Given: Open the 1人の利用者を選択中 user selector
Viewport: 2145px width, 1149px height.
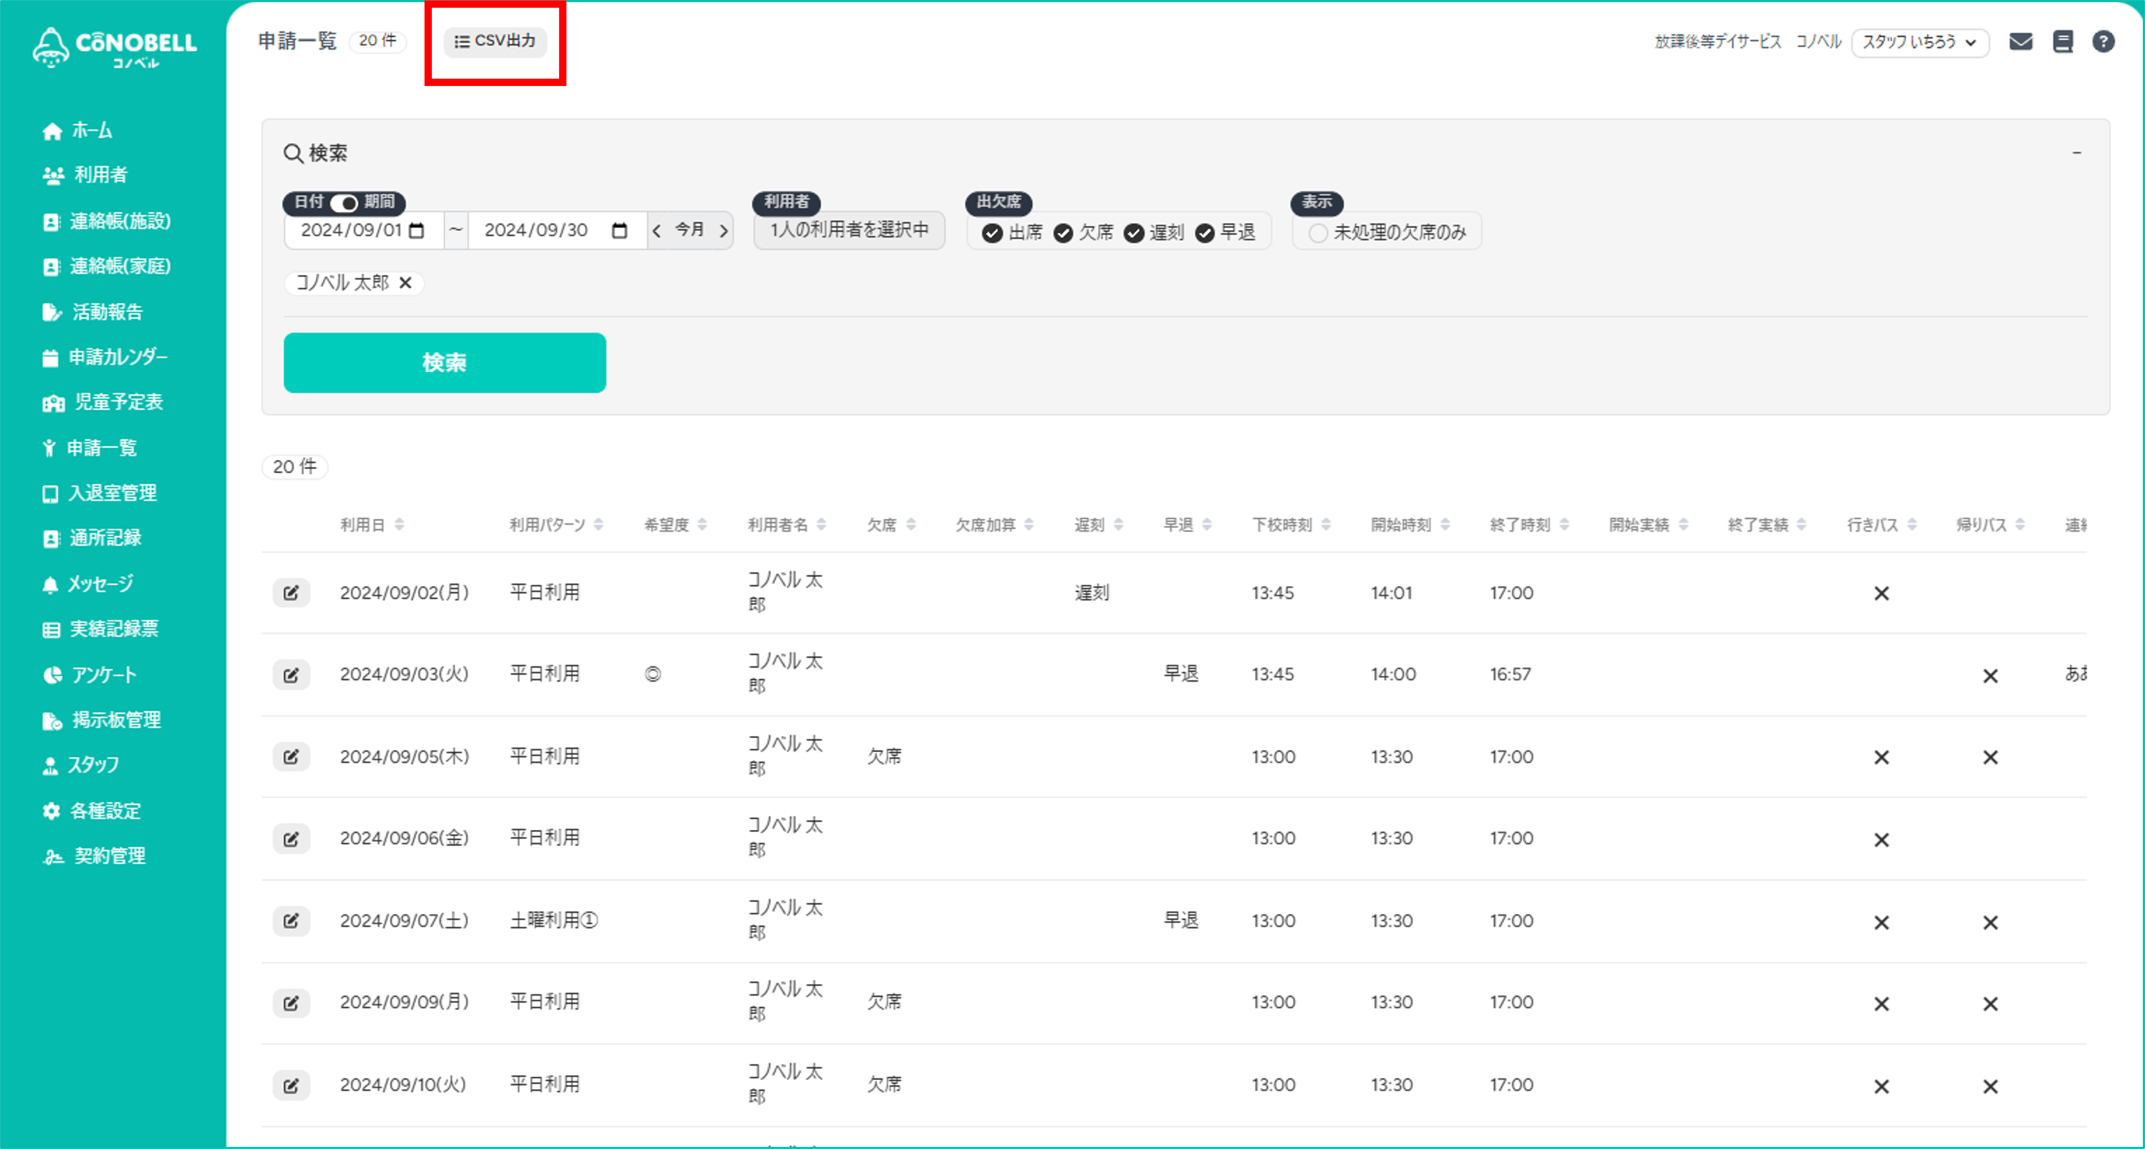Looking at the screenshot, I should tap(849, 230).
